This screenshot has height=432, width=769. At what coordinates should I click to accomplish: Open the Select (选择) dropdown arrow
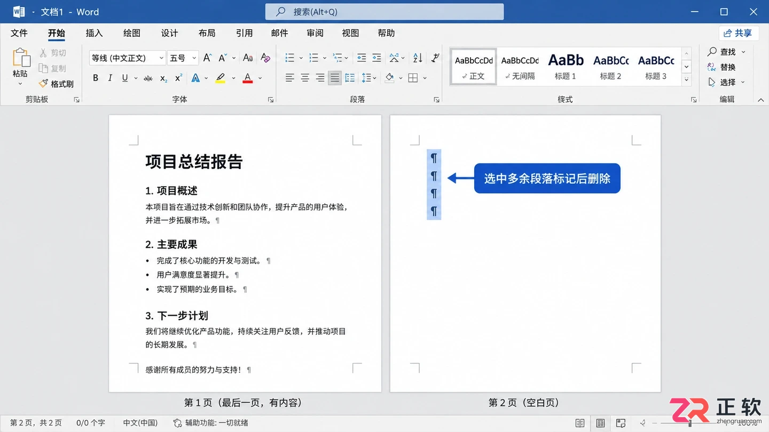coord(743,82)
